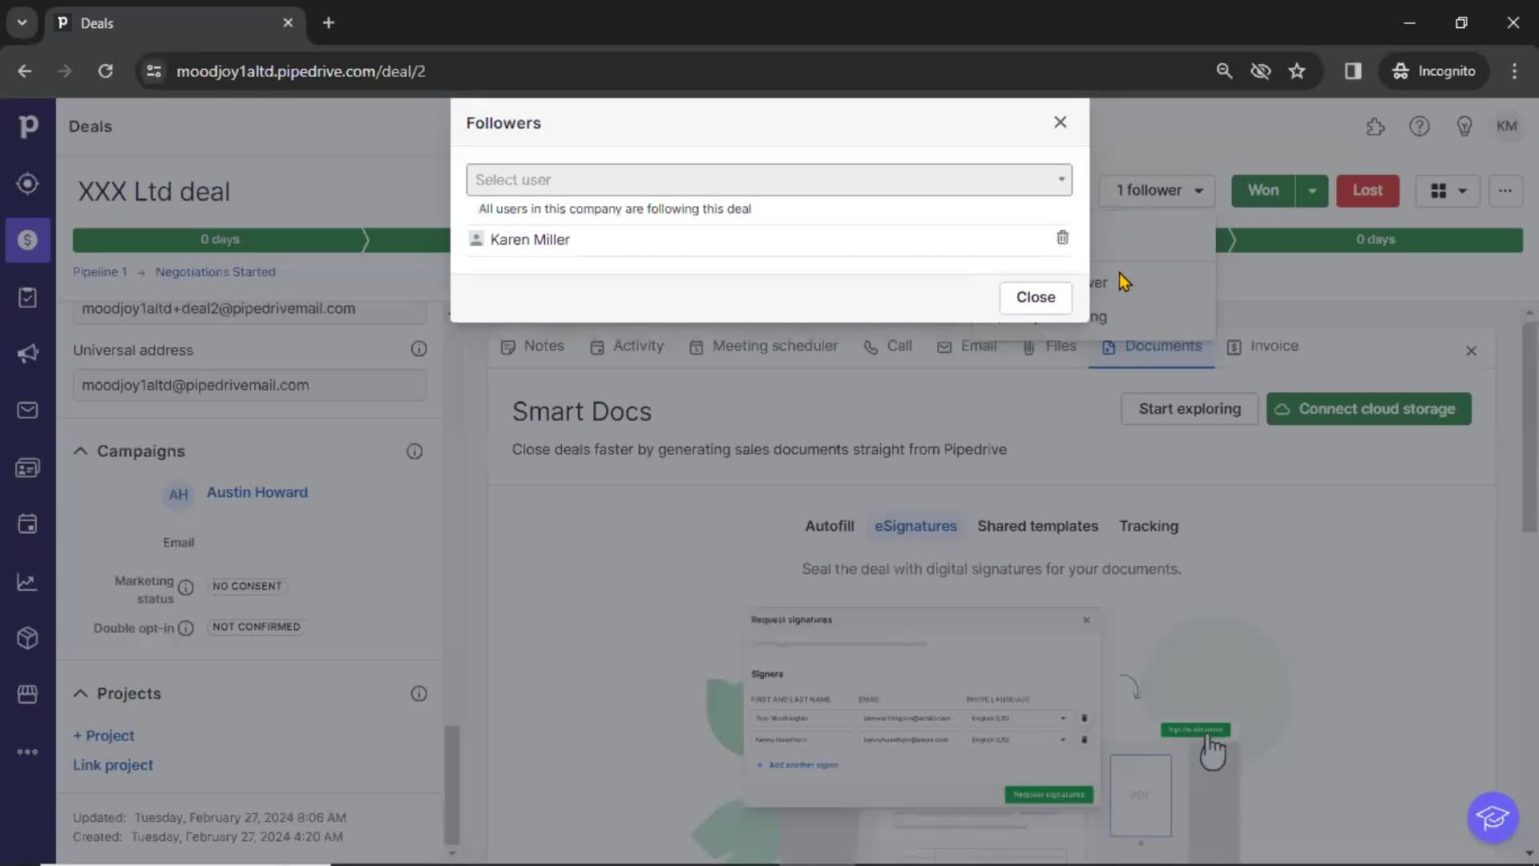This screenshot has width=1539, height=866.
Task: Expand the Pipeline 1 navigation breadcrumb
Action: coord(99,272)
